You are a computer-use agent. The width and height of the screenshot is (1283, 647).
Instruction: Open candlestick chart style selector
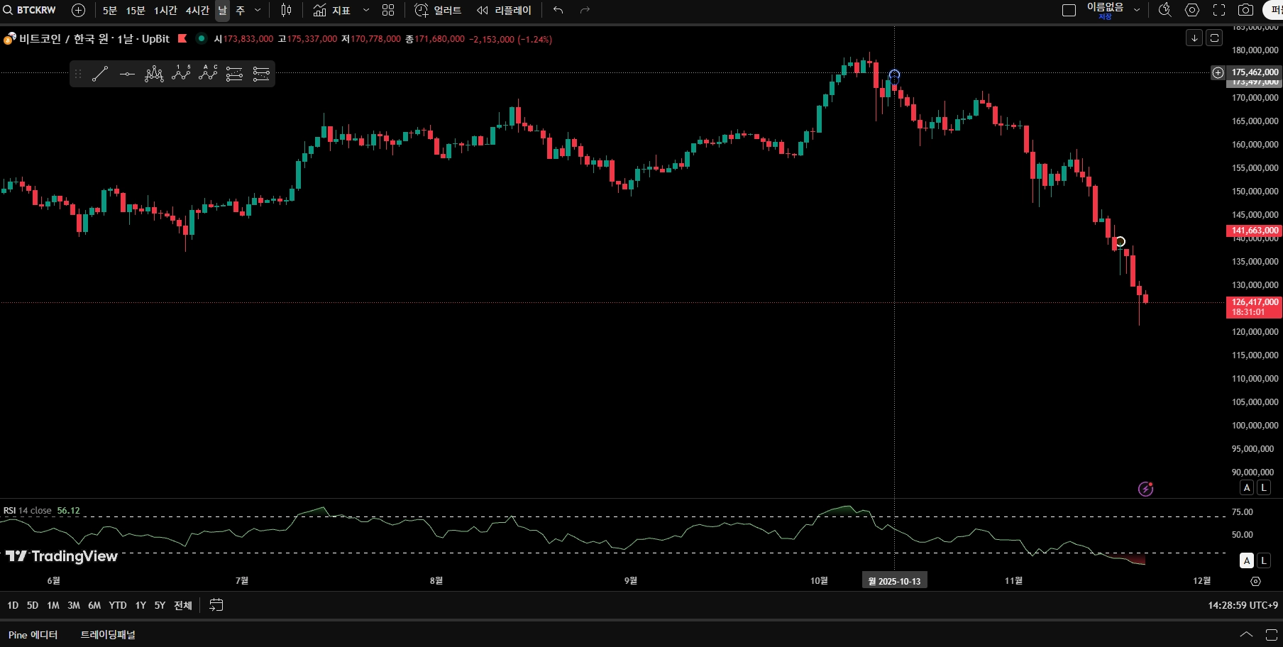click(x=286, y=10)
